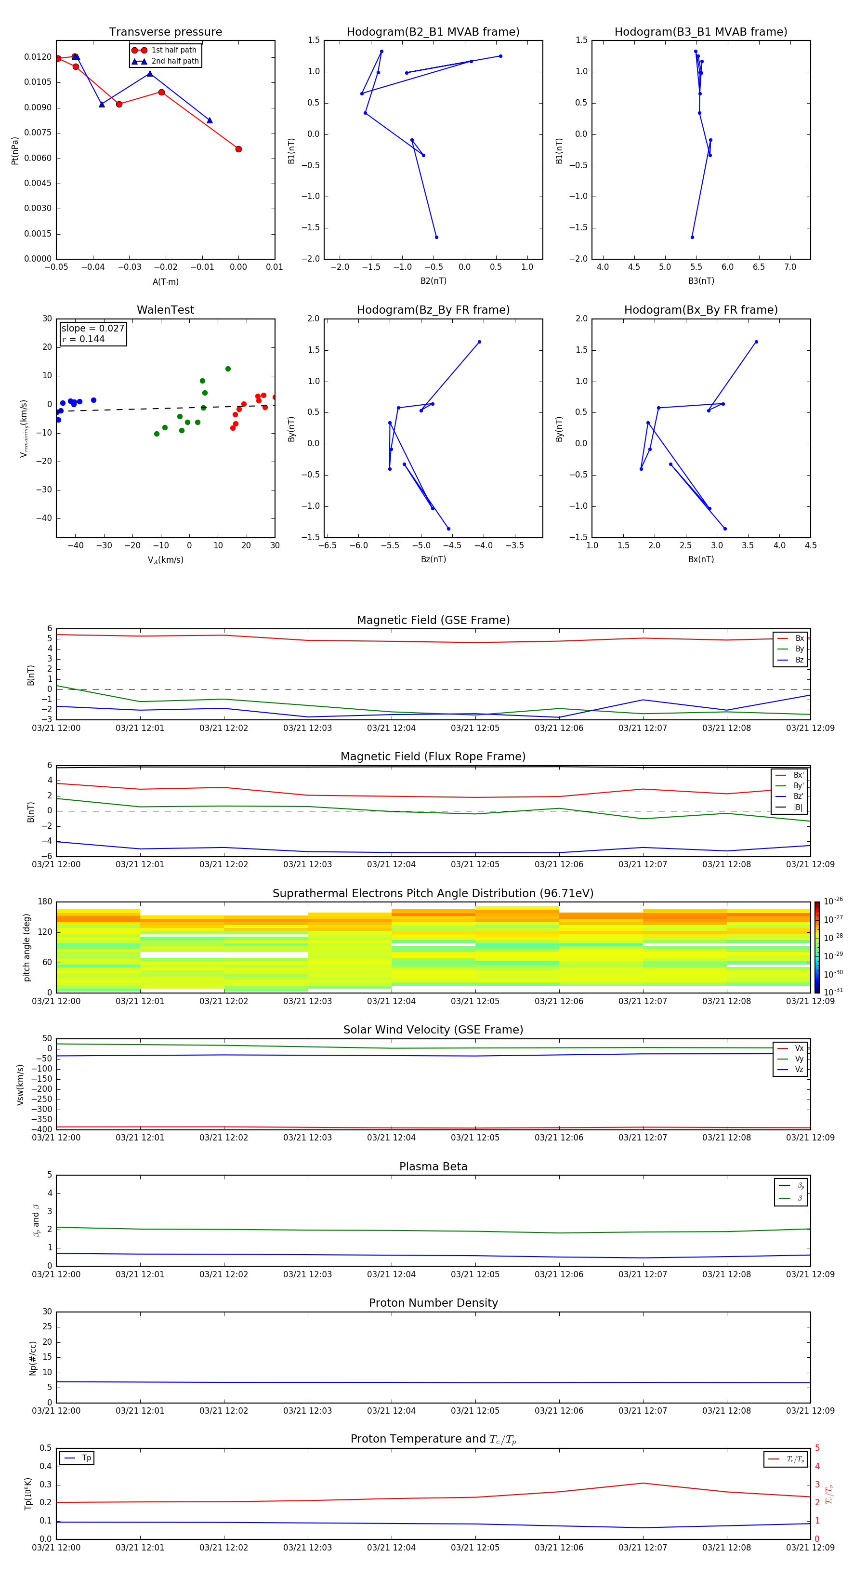Click the "A(T·m)" x-axis label
867x1590 pixels.
click(x=165, y=281)
